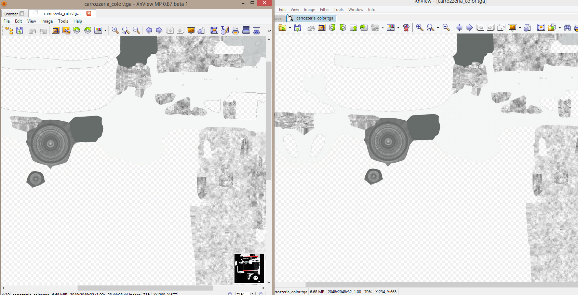Click the Print icon in XnView MP toolbar
Screen dimensions: 578x295
point(235,30)
